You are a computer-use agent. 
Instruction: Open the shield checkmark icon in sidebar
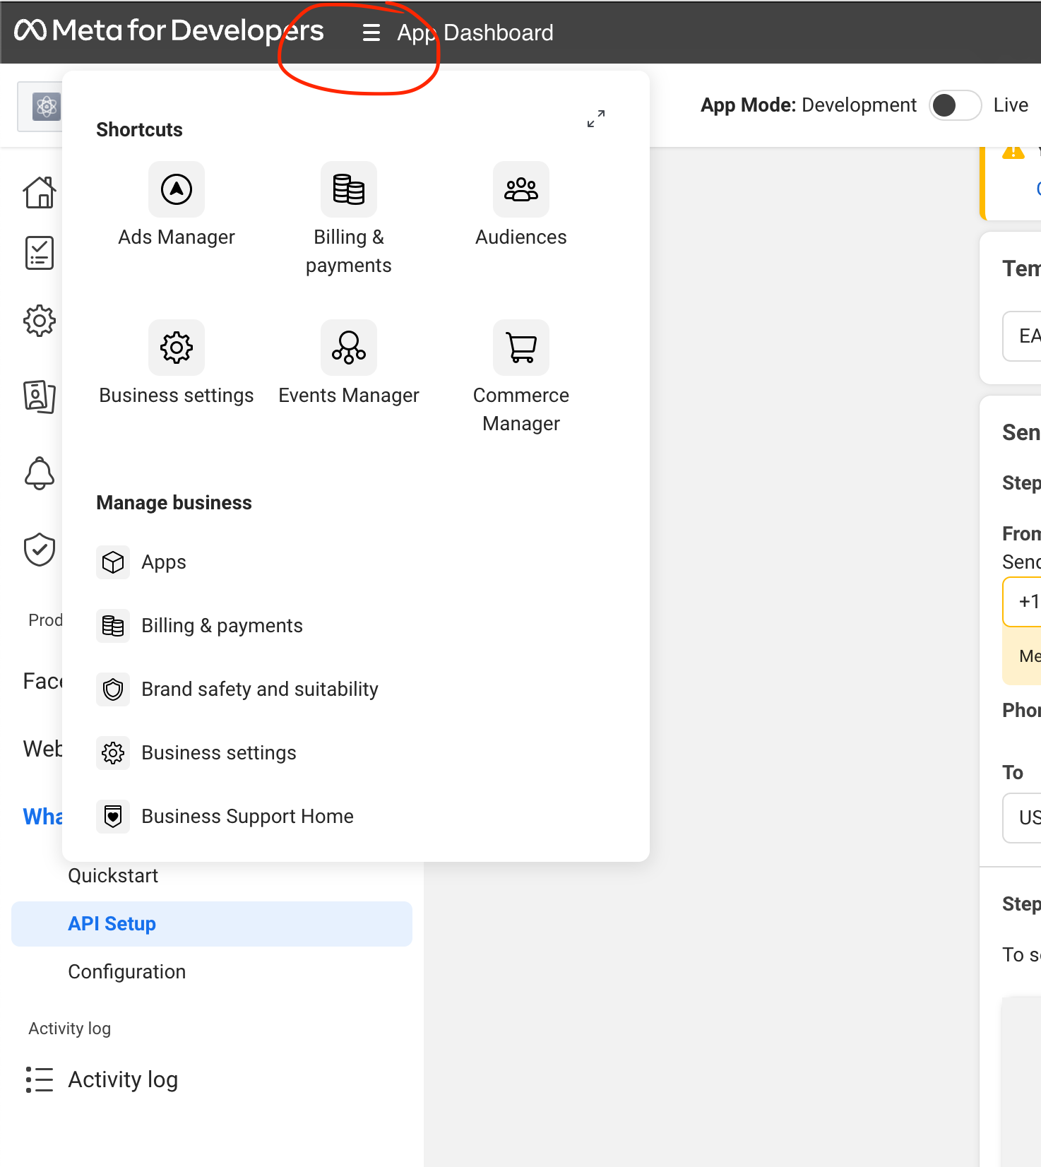(x=40, y=550)
